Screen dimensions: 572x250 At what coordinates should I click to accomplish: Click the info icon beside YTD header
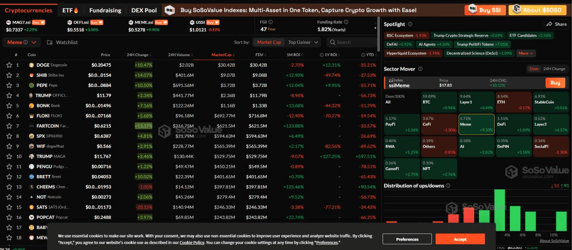click(x=362, y=55)
